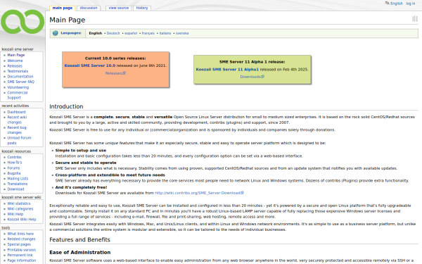The image size is (422, 264).
Task: Open Dashboard under recent activities
Action: point(16,112)
